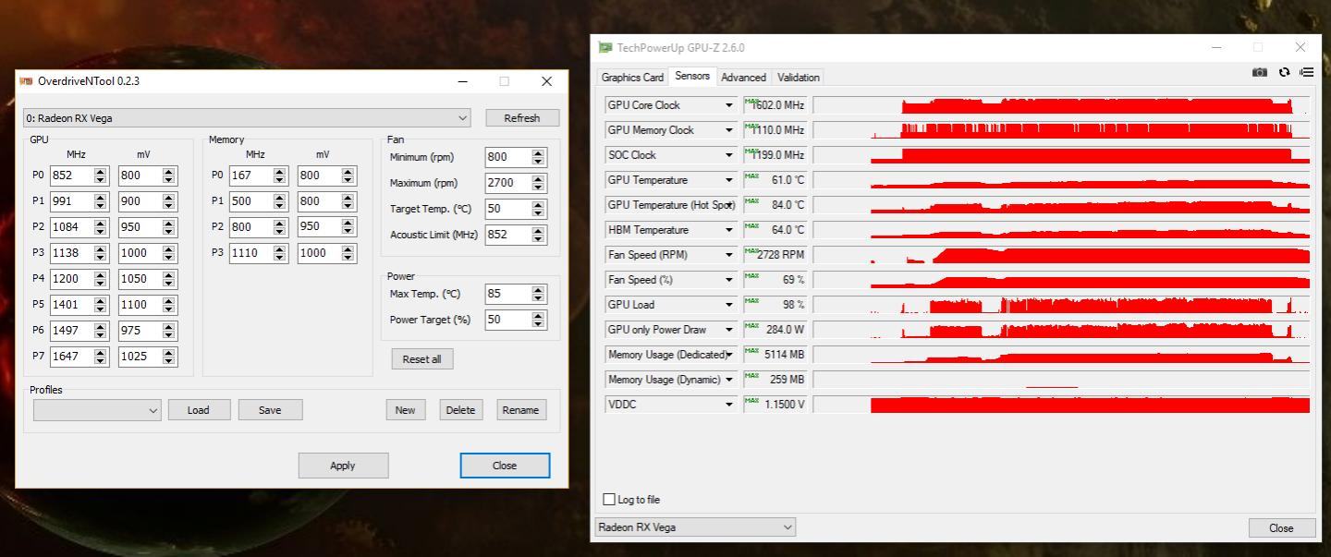1331x557 pixels.
Task: Click the Refresh button in OverdriveNTool
Action: click(522, 118)
